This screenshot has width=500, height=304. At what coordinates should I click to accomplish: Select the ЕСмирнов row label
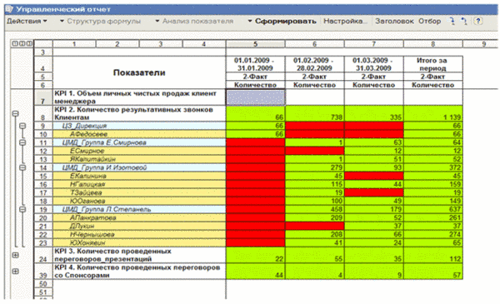pyautogui.click(x=139, y=151)
